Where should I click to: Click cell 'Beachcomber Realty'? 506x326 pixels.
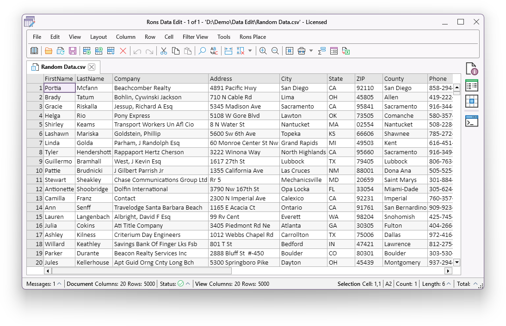[160, 88]
